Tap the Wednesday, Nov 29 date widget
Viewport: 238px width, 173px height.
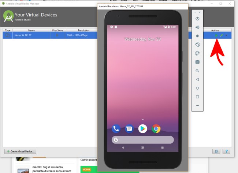coord(143,39)
